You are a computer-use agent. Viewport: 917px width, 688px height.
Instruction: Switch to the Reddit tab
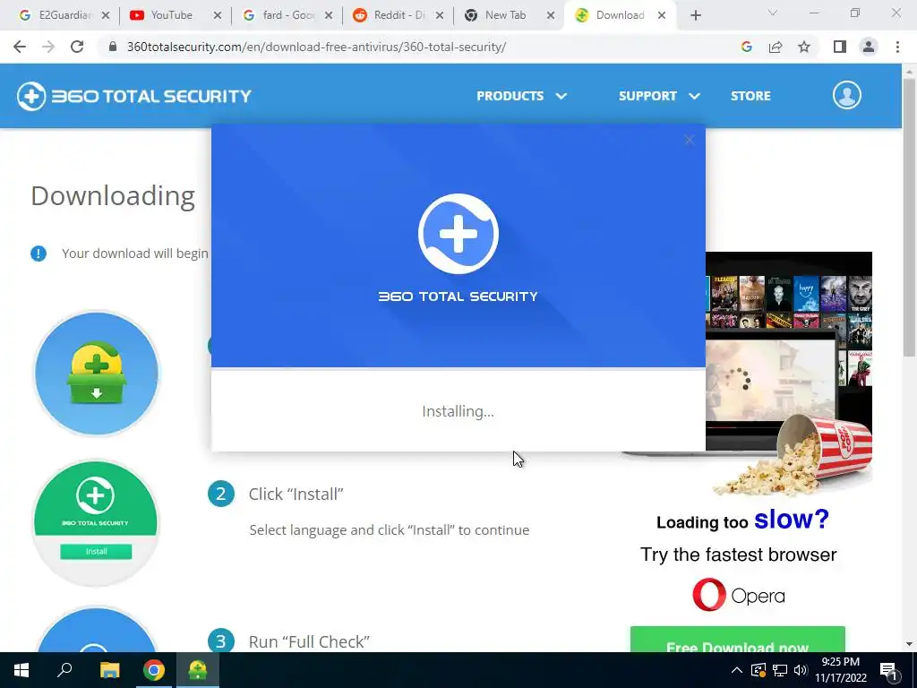(397, 16)
